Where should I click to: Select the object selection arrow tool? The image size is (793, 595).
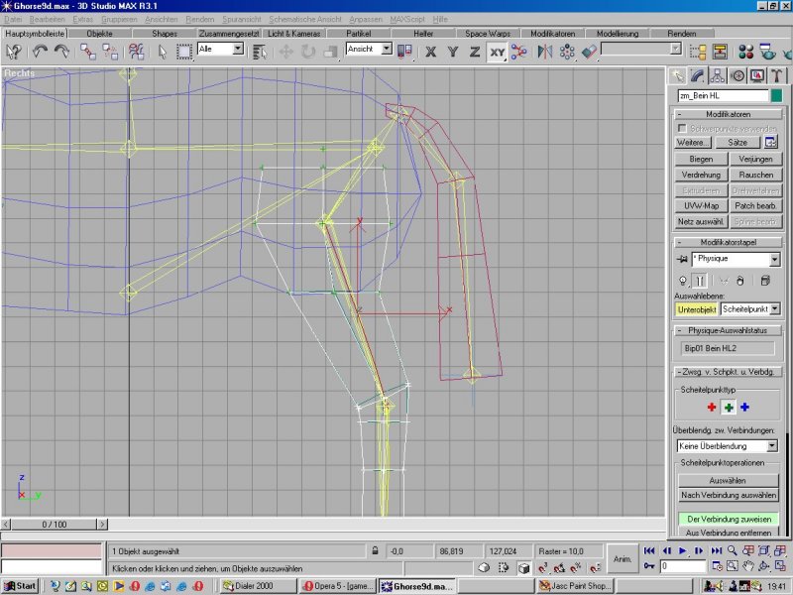[163, 51]
